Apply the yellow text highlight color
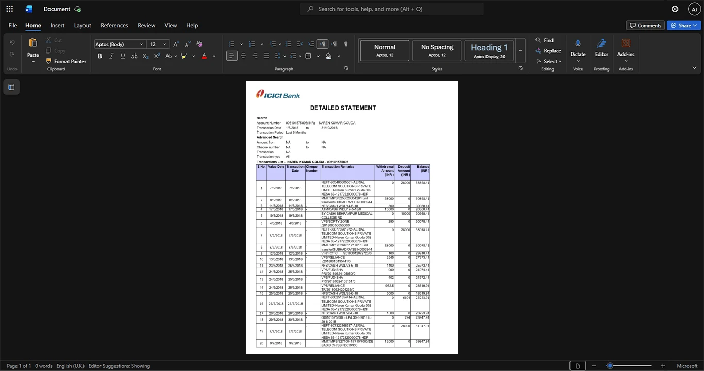The width and height of the screenshot is (704, 371). pos(183,56)
